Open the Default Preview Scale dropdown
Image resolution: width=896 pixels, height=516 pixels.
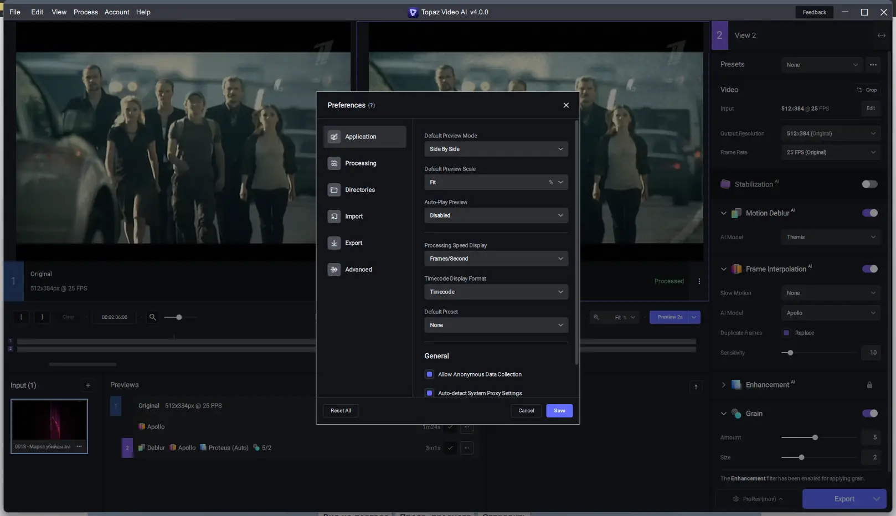(496, 182)
